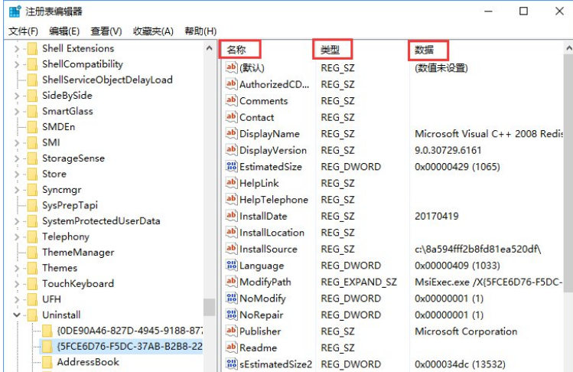Select the REG_EXPAND_SZ type cell
Image resolution: width=573 pixels, height=372 pixels.
pyautogui.click(x=359, y=282)
